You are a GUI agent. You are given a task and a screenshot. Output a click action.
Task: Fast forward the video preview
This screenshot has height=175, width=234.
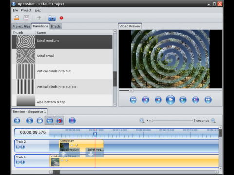(183, 100)
